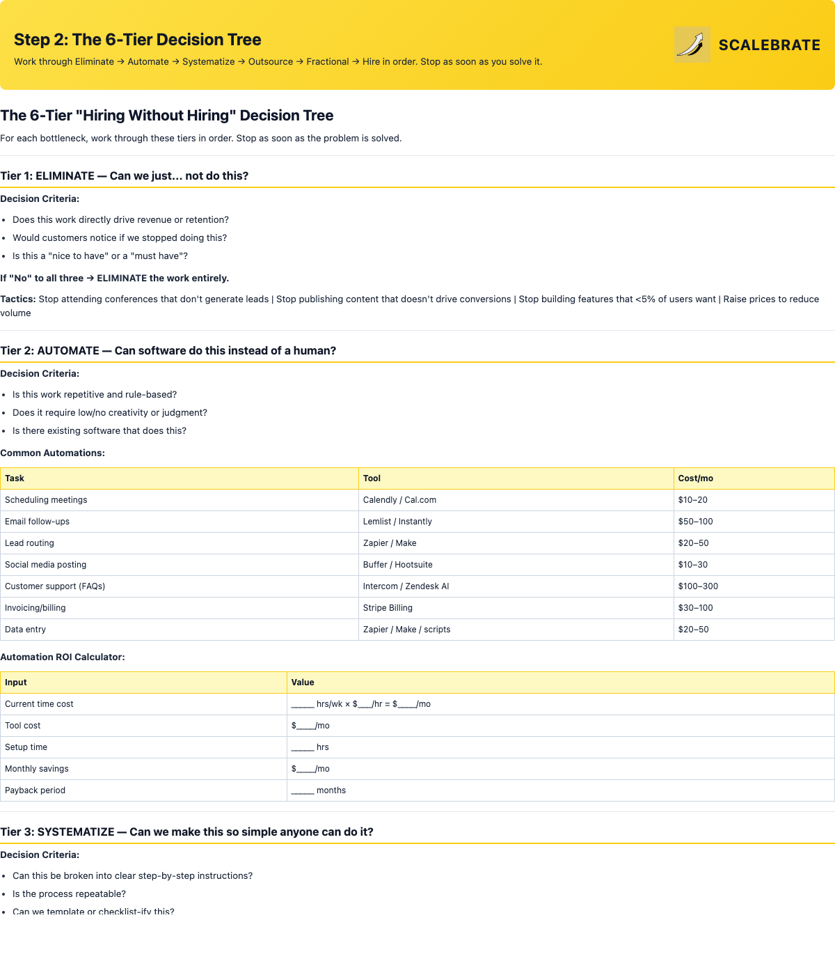Click the 'Scheduling meetings' table cell
The width and height of the screenshot is (835, 975).
[x=180, y=500]
